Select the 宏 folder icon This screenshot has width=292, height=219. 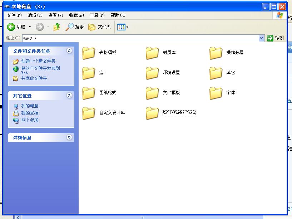tap(89, 73)
